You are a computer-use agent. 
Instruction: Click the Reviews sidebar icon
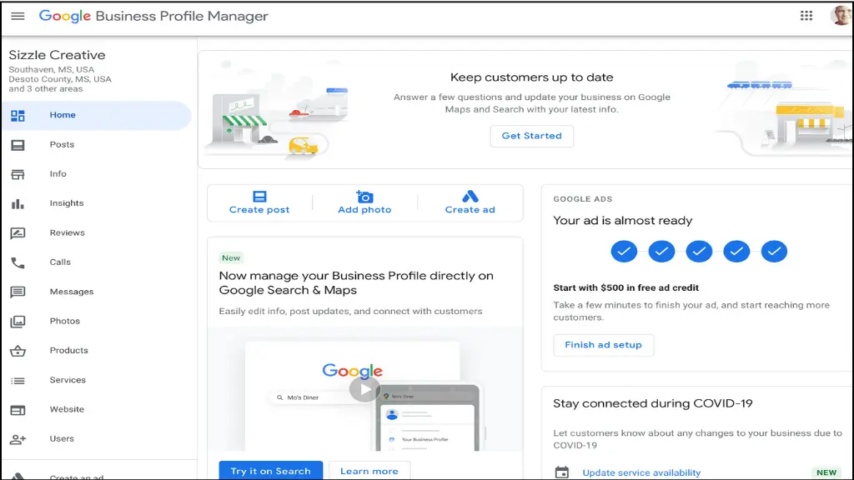[18, 233]
